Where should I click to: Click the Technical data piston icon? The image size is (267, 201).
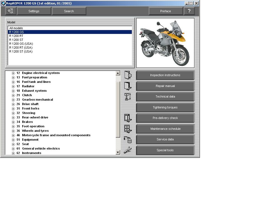coord(128,97)
